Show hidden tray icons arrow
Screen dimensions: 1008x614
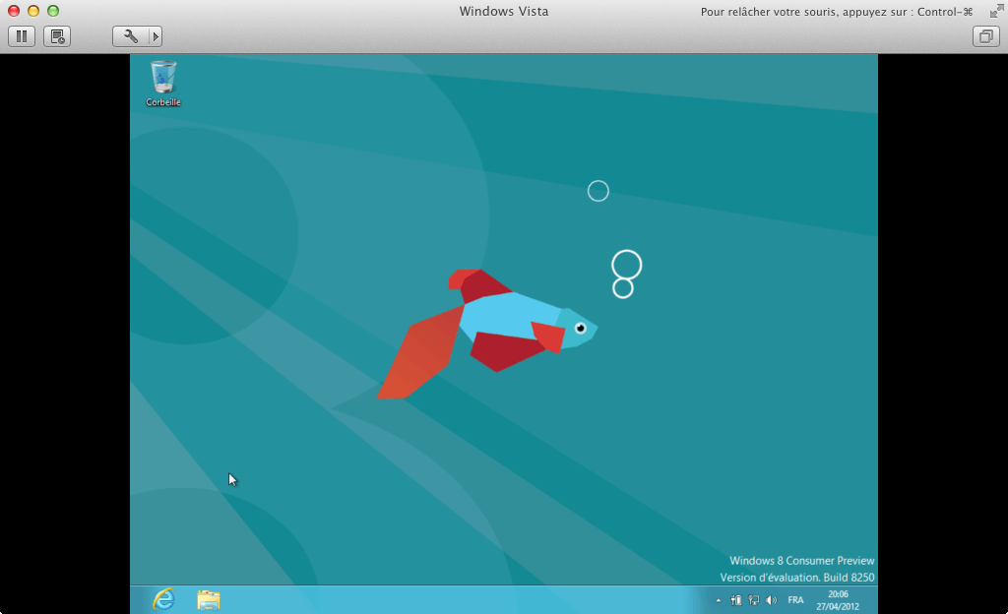coord(718,600)
